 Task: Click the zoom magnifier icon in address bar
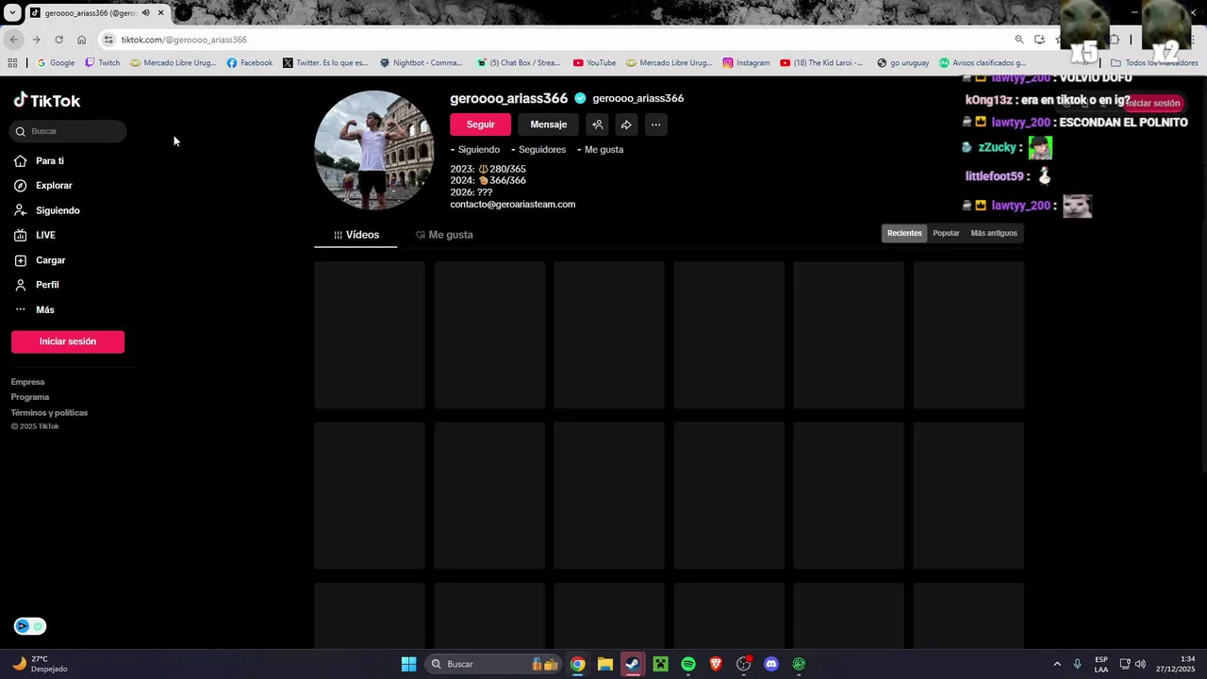(1019, 40)
